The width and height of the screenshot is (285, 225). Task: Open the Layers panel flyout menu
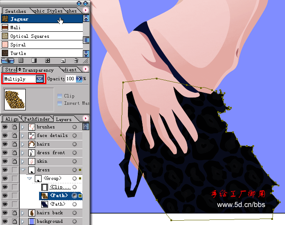[x=86, y=119]
